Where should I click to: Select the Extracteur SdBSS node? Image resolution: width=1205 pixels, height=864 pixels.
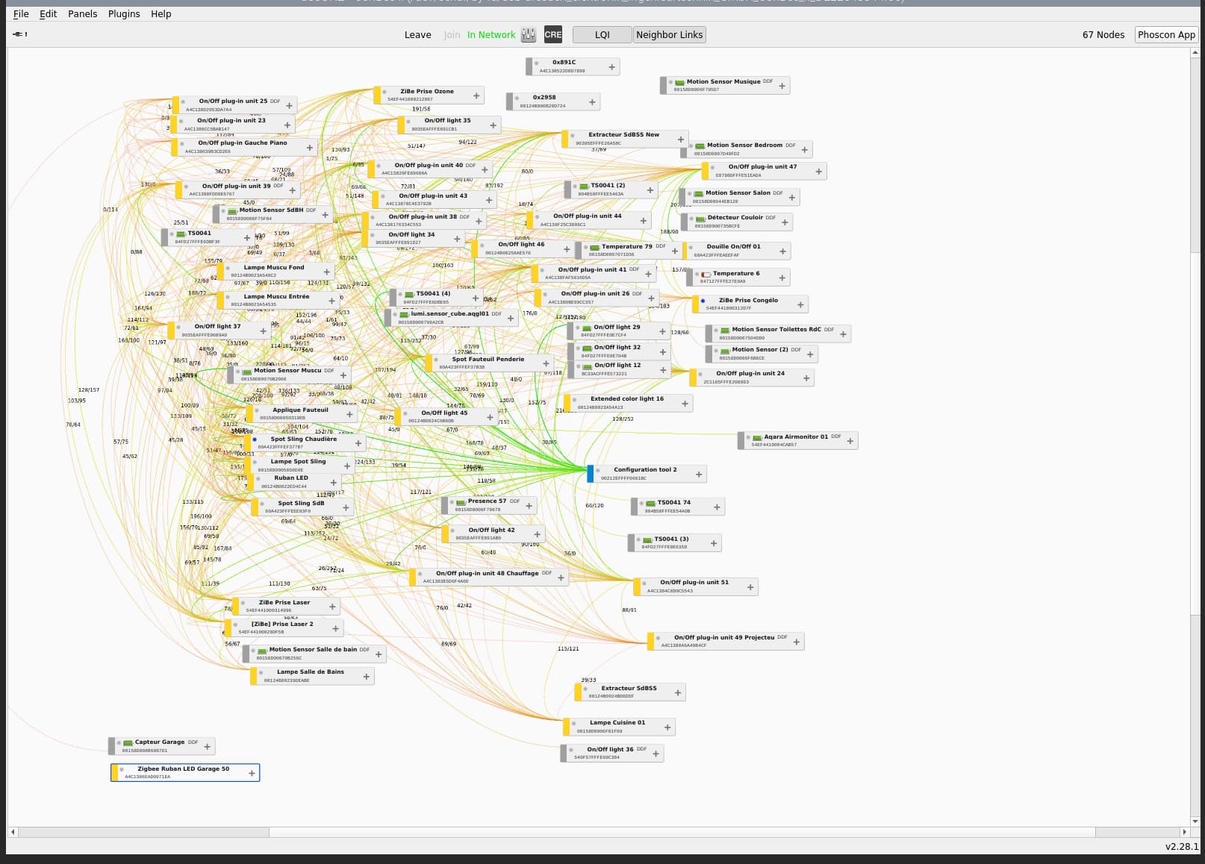tap(629, 692)
